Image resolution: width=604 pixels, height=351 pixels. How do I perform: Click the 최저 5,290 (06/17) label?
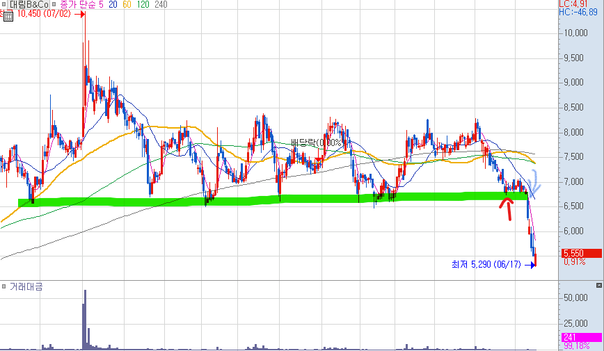[x=486, y=265]
